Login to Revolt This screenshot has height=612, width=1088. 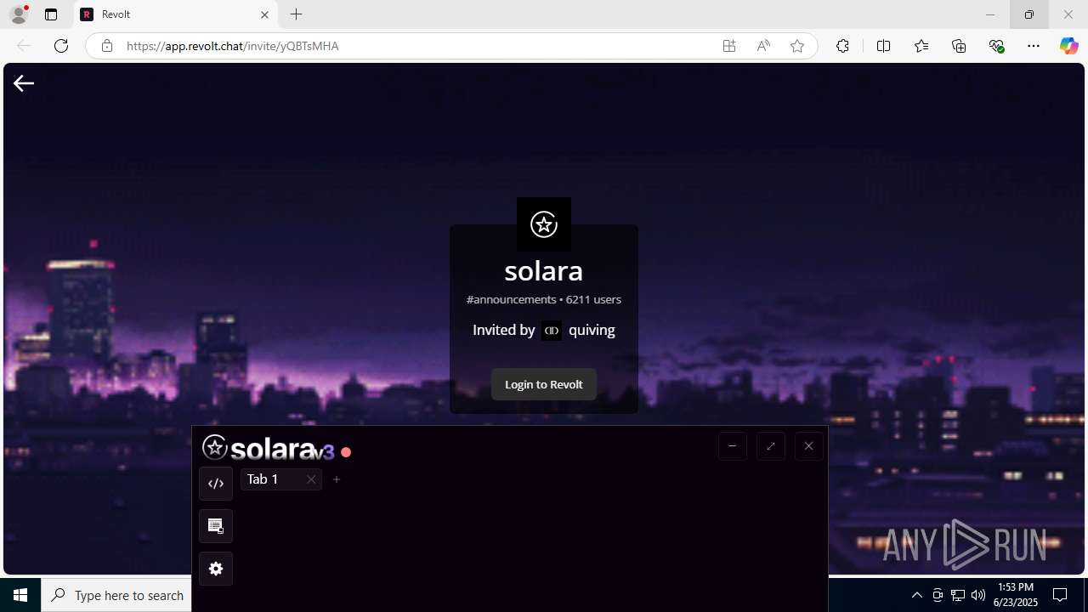(x=544, y=384)
